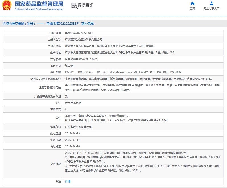
Task: Click the 注册人名称 row label
Action: 54,40
